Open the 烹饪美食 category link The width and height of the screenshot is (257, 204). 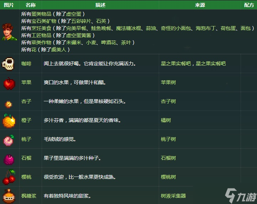coord(41,28)
